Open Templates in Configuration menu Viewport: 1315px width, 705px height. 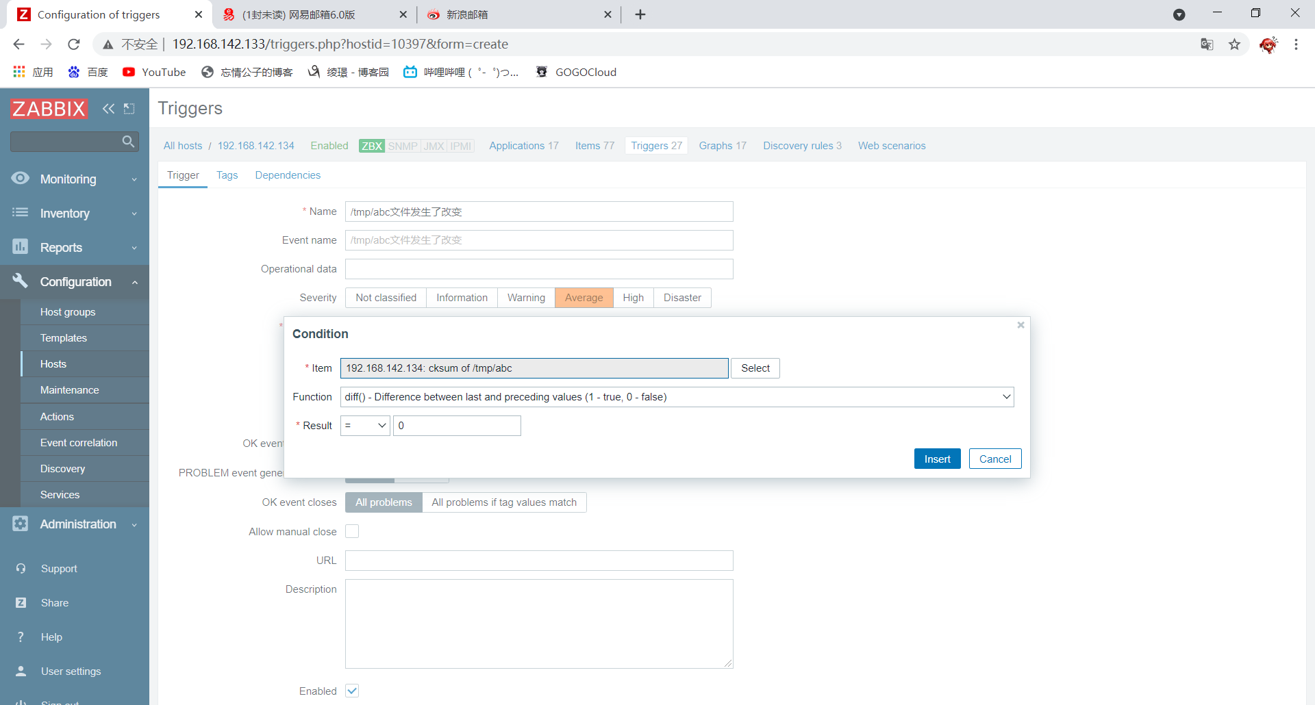click(x=86, y=337)
